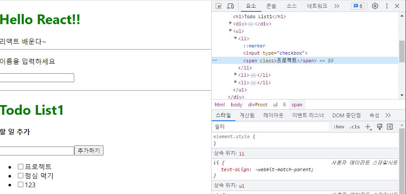
Task: Select the 속성 tab
Action: pyautogui.click(x=375, y=115)
